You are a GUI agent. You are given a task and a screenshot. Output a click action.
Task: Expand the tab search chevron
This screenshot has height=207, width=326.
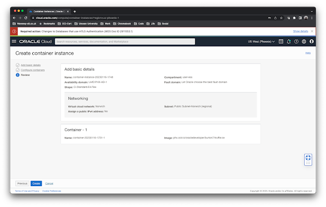(312, 11)
